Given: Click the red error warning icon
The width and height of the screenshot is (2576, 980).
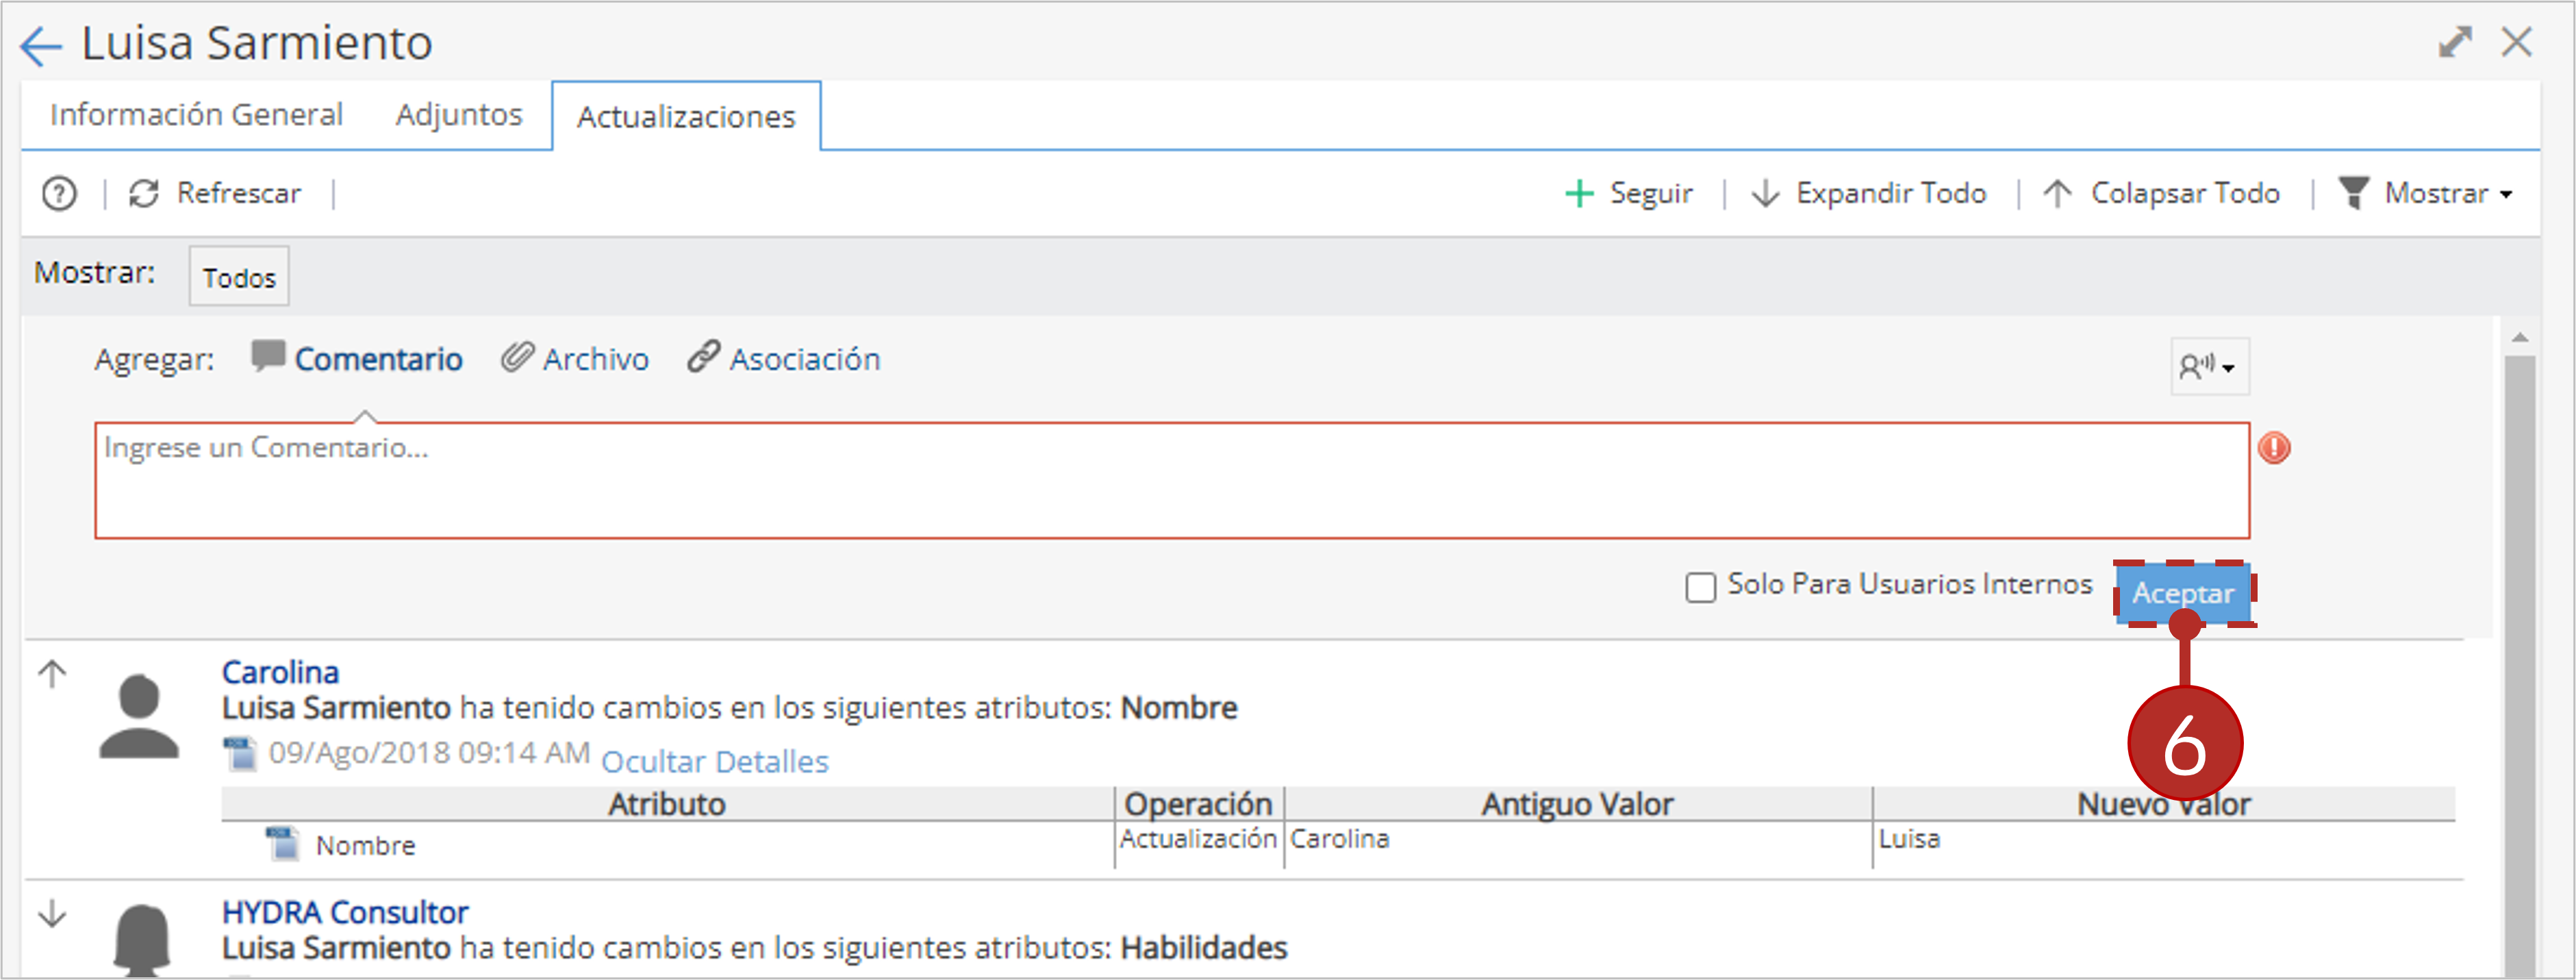Looking at the screenshot, I should click(x=2274, y=448).
